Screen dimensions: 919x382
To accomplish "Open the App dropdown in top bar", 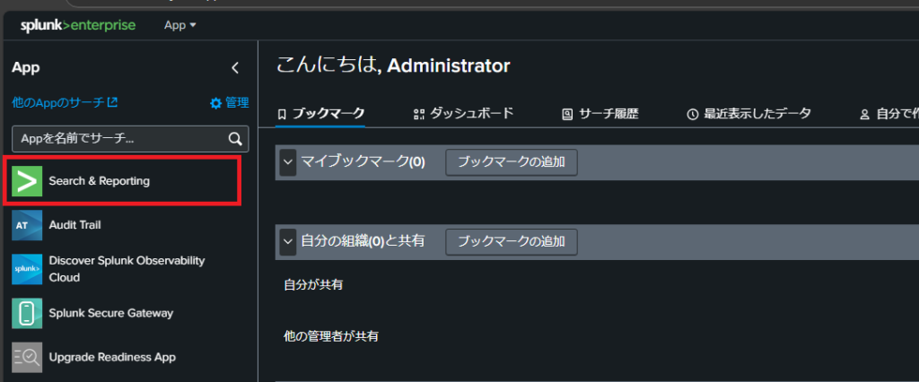I will [179, 25].
